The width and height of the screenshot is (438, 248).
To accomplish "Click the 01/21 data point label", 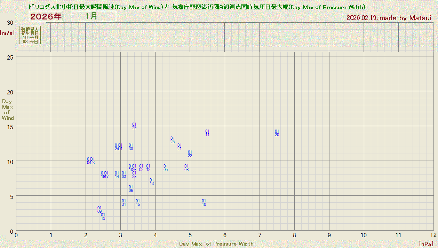I will 180,147.
